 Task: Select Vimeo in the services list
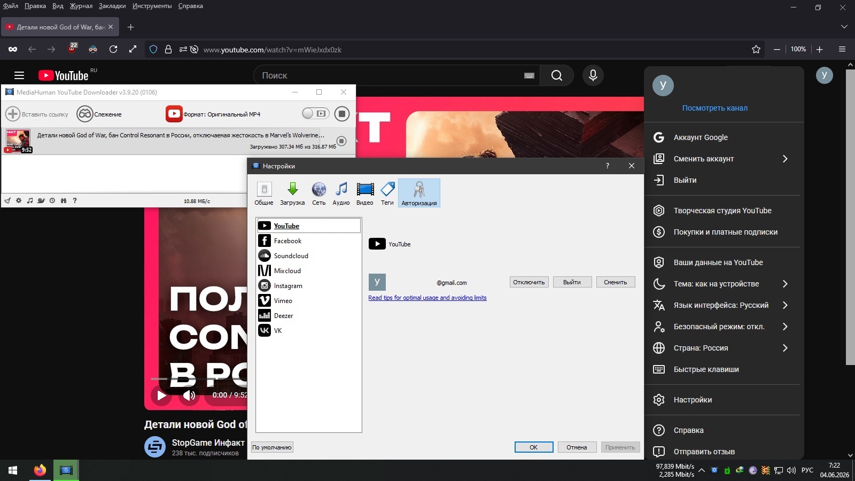(309, 300)
